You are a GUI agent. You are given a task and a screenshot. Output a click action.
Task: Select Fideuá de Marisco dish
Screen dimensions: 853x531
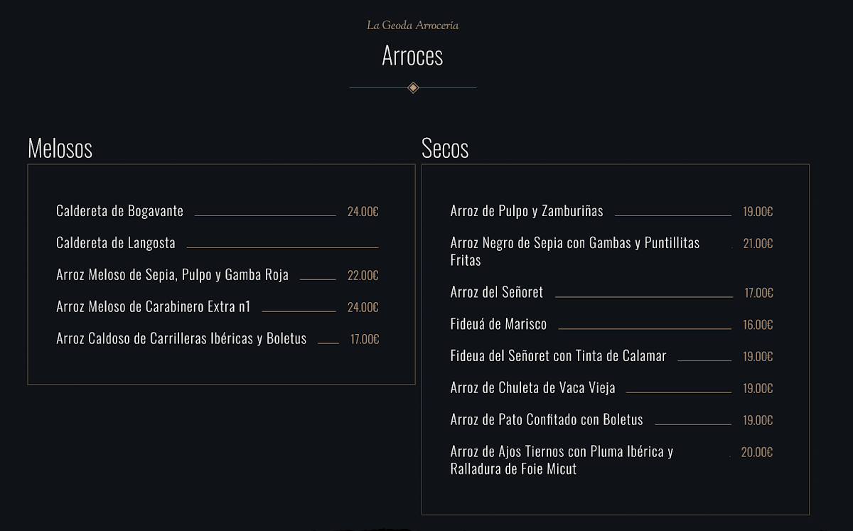[x=499, y=324]
